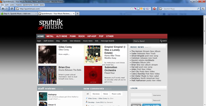Click the browser Back arrow button
The image size is (206, 106).
[x=3, y=9]
